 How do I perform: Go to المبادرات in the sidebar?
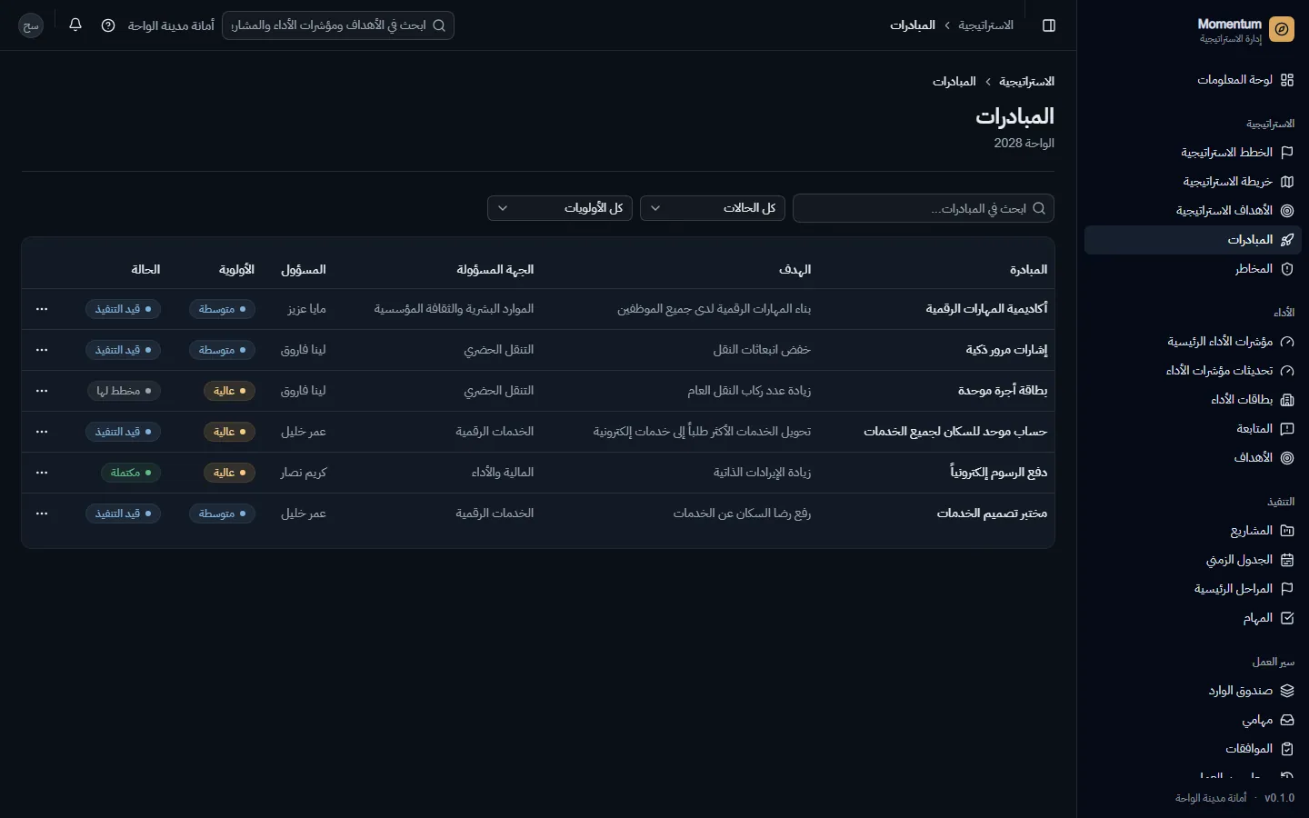pos(1193,240)
